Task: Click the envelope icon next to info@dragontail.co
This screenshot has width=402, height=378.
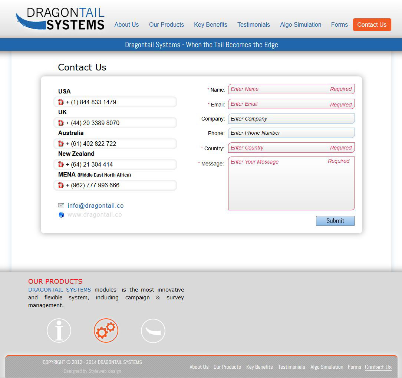Action: tap(61, 206)
